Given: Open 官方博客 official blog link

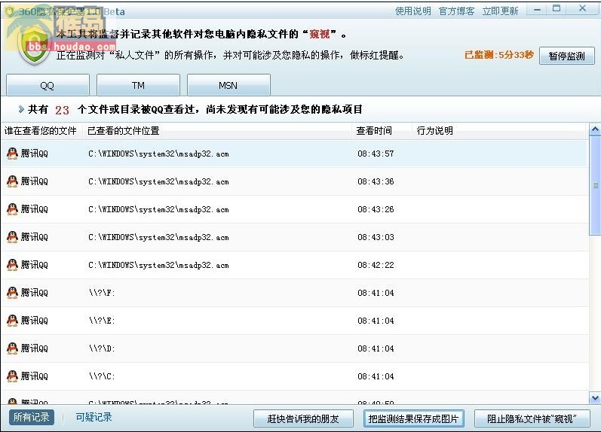Looking at the screenshot, I should coord(456,11).
